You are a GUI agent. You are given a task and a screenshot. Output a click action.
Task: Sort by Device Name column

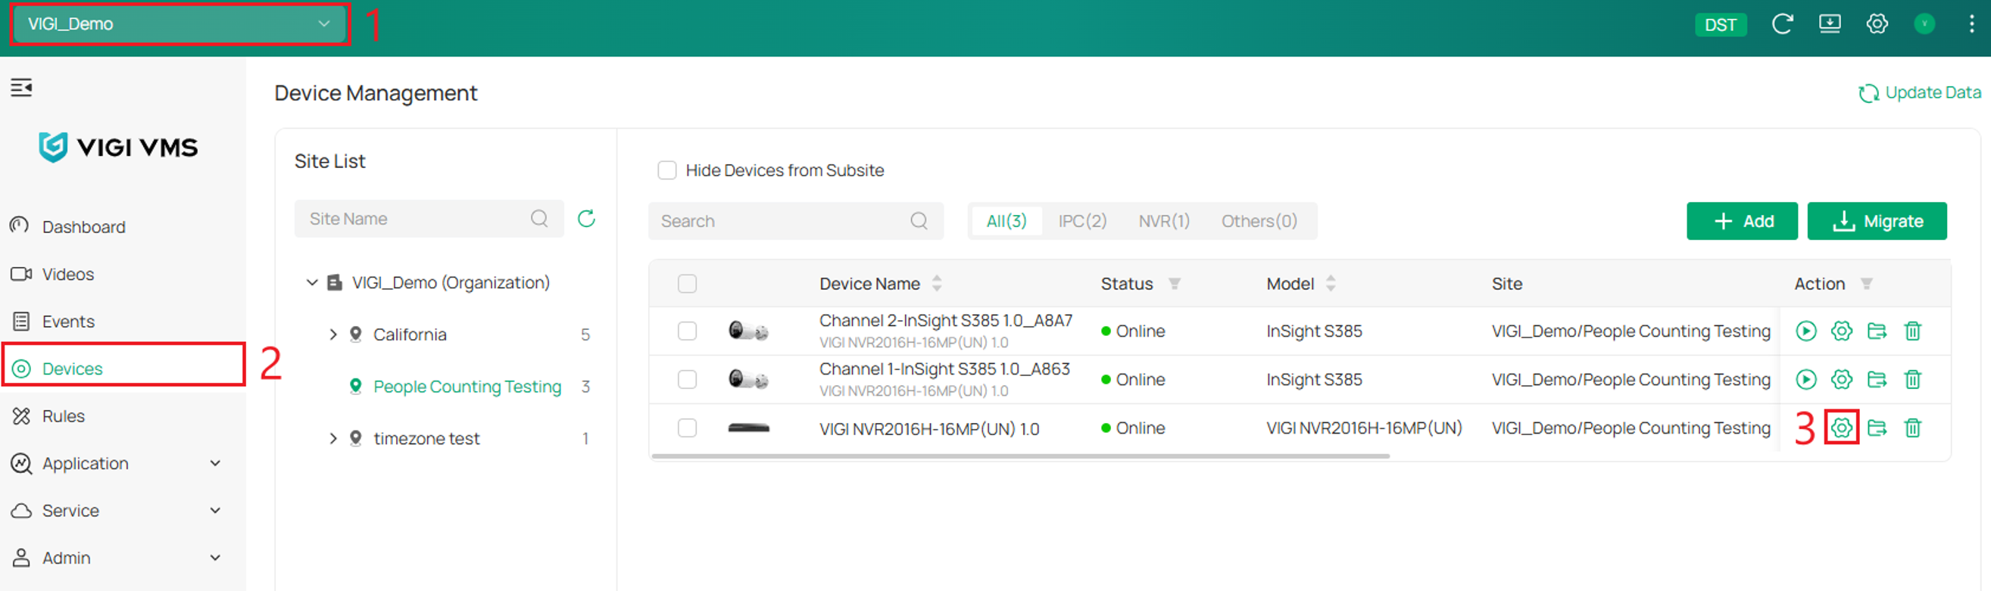tap(937, 284)
